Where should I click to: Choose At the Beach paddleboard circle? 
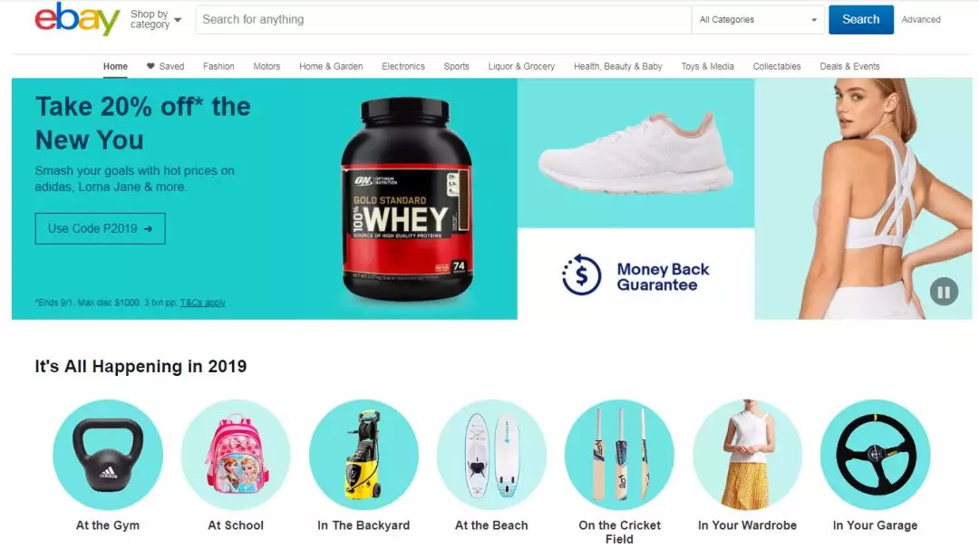tap(491, 455)
